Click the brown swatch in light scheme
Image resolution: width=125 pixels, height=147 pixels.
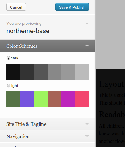(54, 99)
